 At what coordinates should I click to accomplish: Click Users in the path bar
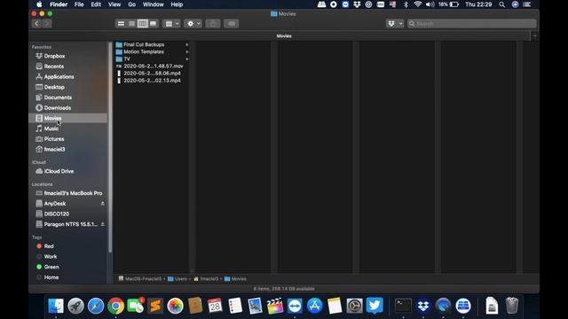[177, 279]
